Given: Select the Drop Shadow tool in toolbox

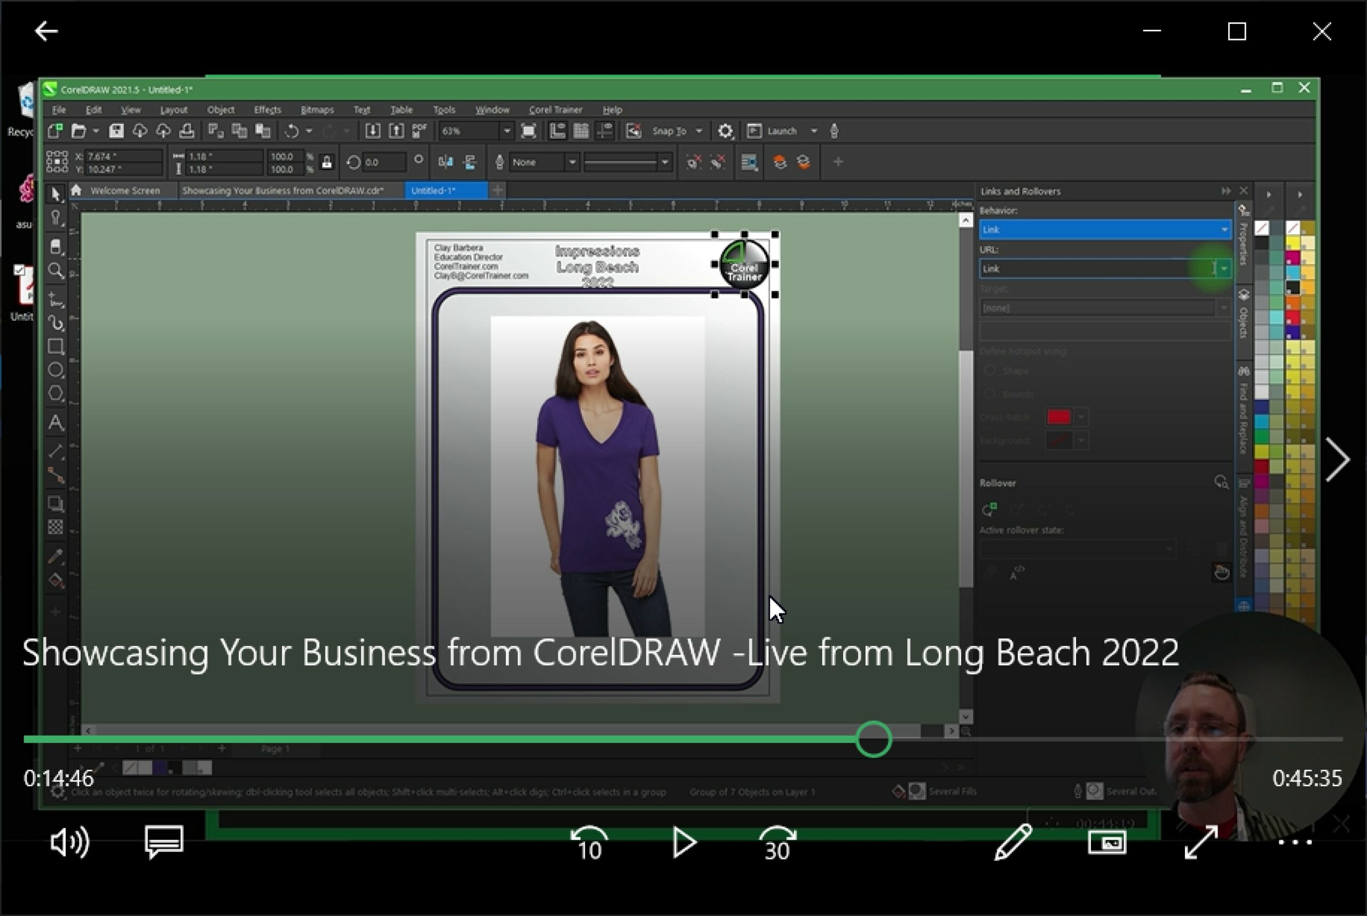Looking at the screenshot, I should point(56,503).
